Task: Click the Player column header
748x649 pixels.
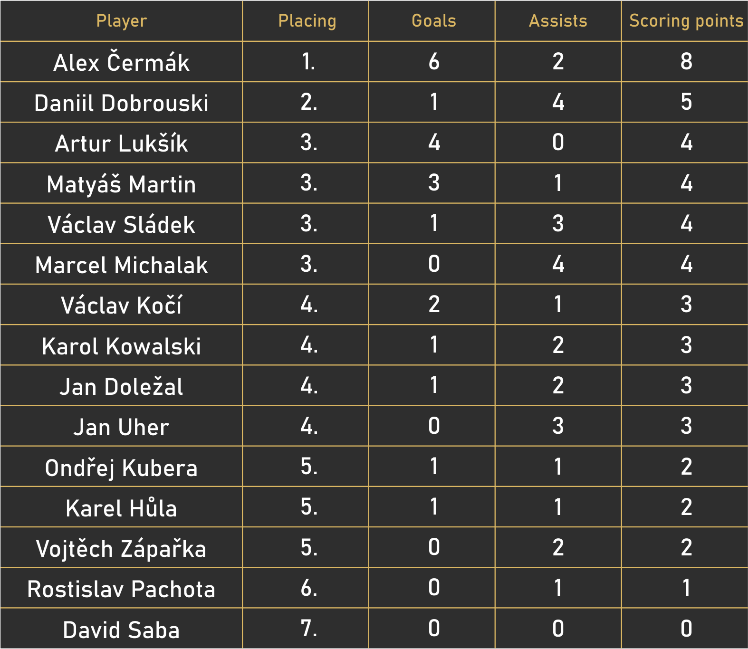Action: point(121,21)
